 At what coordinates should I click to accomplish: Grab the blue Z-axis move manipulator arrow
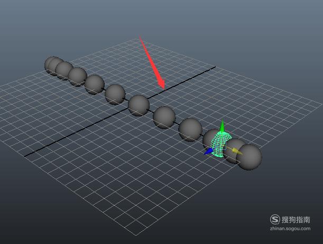pyautogui.click(x=208, y=151)
